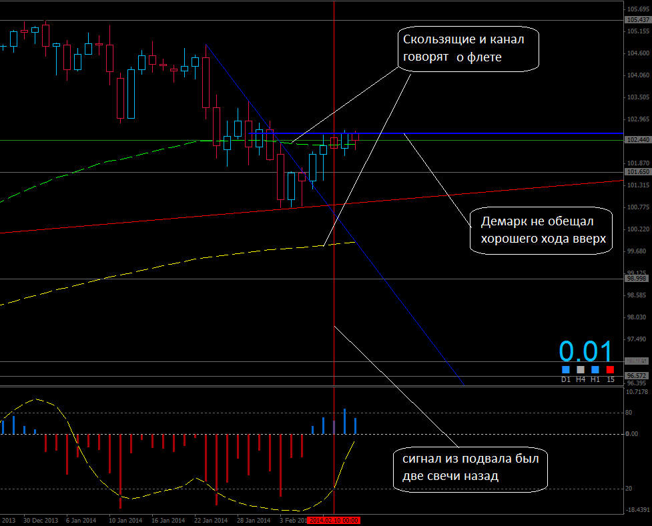Click the gray H4 timeframe indicator square
652x526 pixels.
581,369
